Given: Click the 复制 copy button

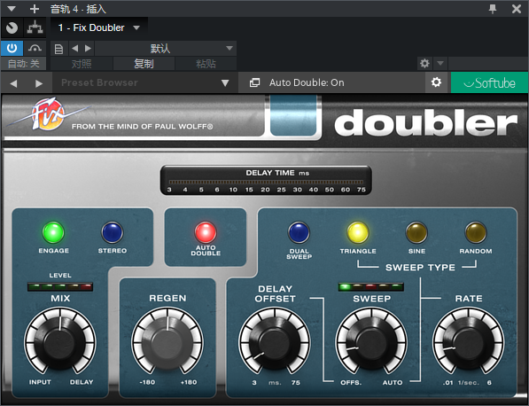Looking at the screenshot, I should coord(144,64).
